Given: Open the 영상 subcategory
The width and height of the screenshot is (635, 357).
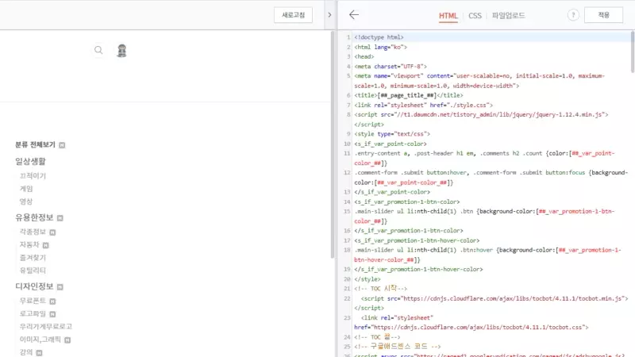Looking at the screenshot, I should (x=26, y=202).
